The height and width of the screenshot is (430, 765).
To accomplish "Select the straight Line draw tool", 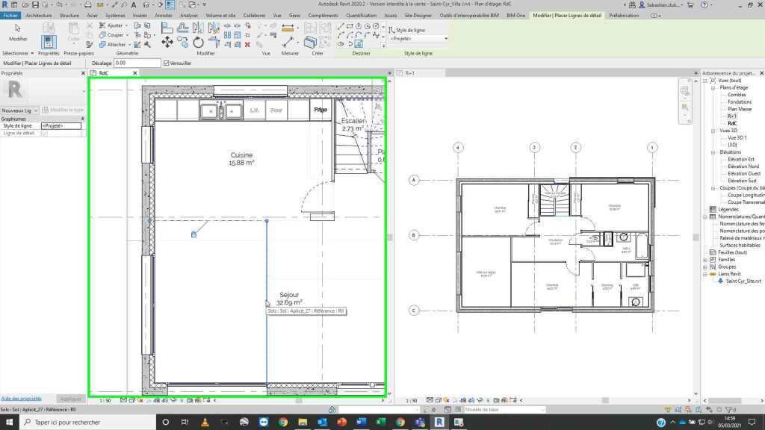I will [341, 25].
